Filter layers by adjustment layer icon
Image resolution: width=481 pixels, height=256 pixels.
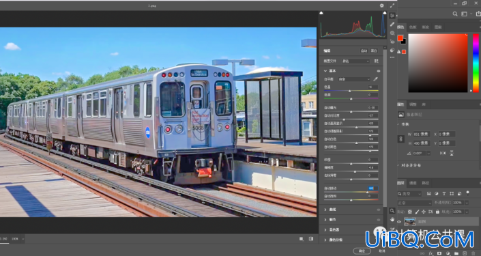(437, 194)
